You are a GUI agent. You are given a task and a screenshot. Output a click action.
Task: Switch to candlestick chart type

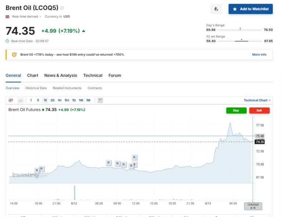tap(11, 100)
